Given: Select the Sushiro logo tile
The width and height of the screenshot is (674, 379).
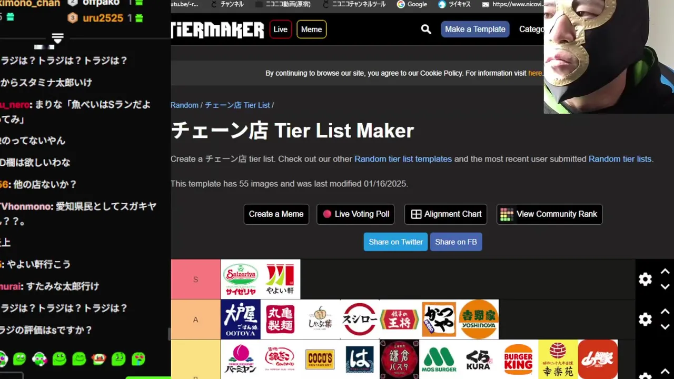Looking at the screenshot, I should [360, 320].
